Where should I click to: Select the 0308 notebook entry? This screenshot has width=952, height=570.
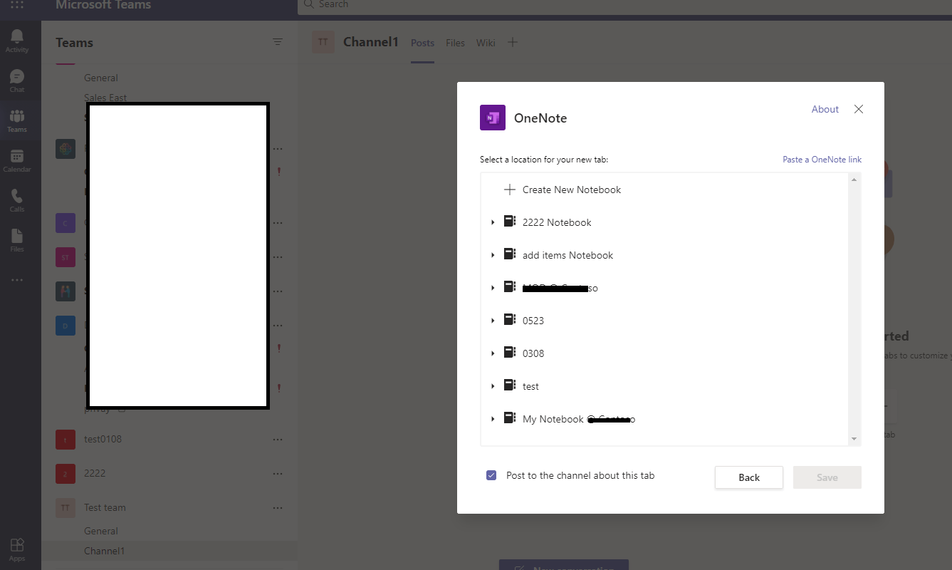coord(533,353)
